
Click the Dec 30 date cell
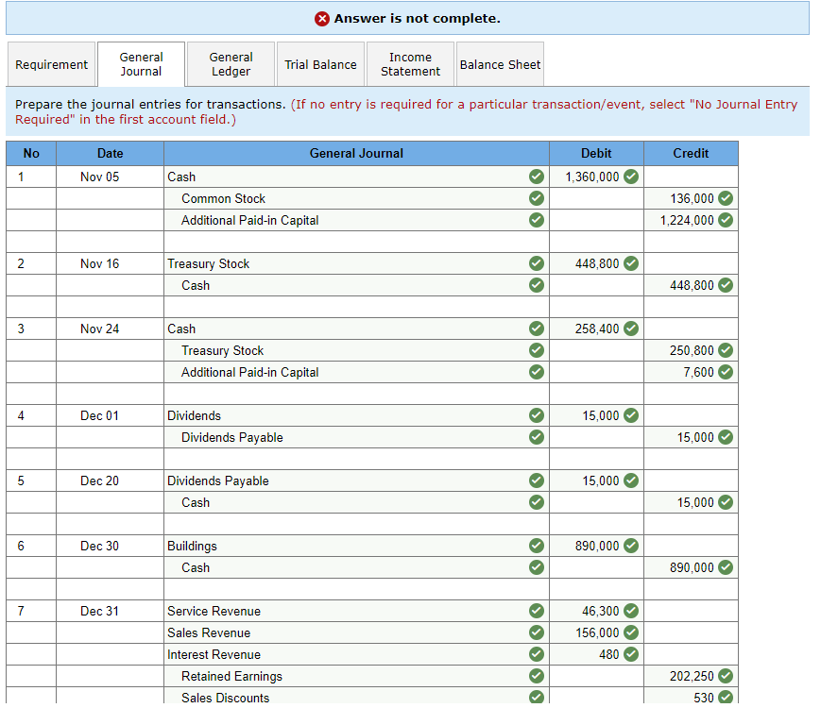click(110, 546)
